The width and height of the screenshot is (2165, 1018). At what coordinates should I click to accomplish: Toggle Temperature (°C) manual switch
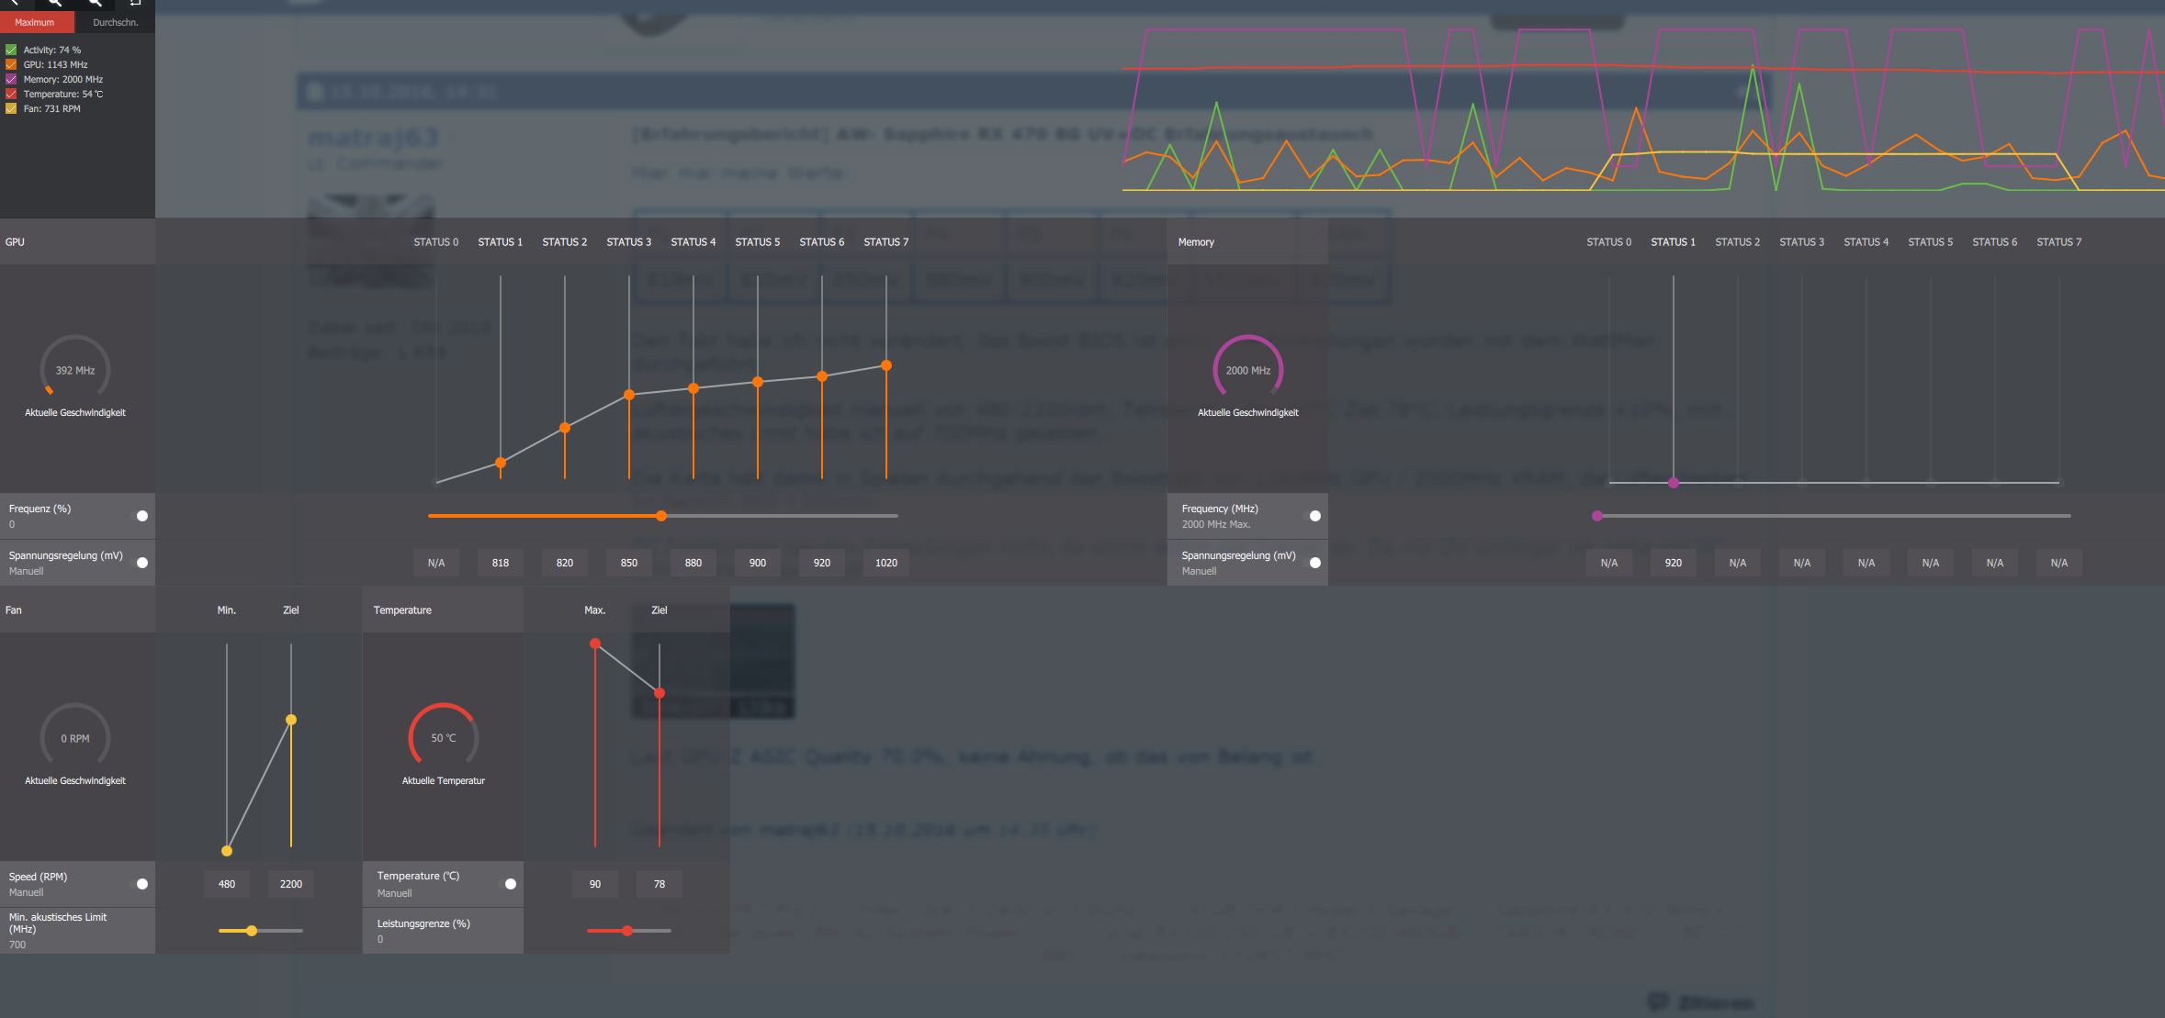pos(510,884)
